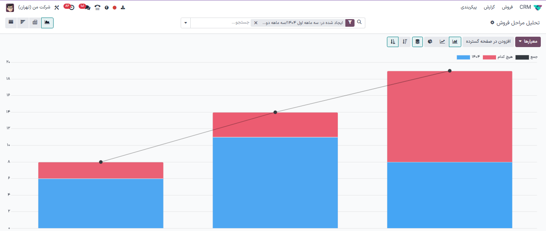Open the cohort view icon
The width and height of the screenshot is (546, 231).
[23, 22]
